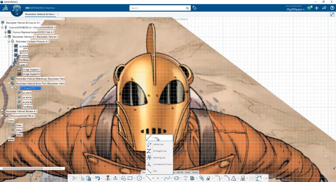Select Image Support.1 in the tree
Image resolution: width=336 pixels, height=182 pixels.
tap(31, 69)
